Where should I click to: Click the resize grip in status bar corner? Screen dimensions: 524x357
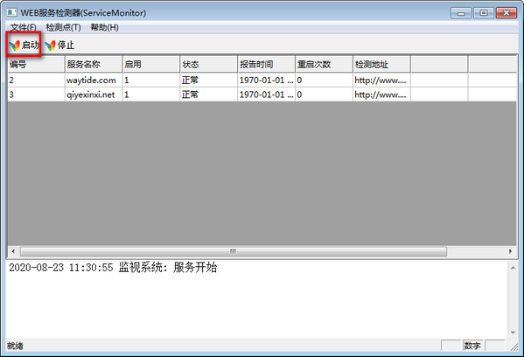pos(514,347)
